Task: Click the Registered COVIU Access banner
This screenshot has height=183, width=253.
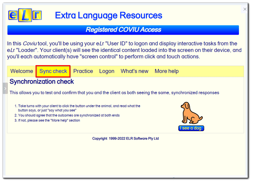Action: [x=123, y=30]
